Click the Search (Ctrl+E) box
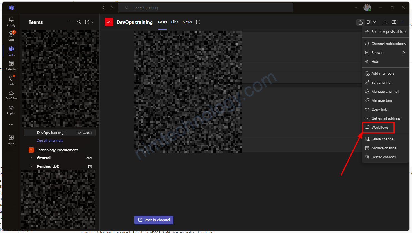The width and height of the screenshot is (412, 233). coord(205,8)
